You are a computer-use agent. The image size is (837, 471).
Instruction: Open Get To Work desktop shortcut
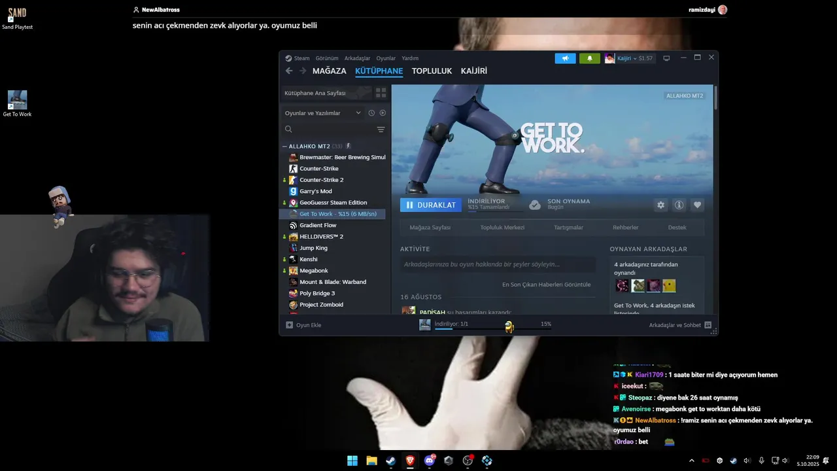pos(17,104)
